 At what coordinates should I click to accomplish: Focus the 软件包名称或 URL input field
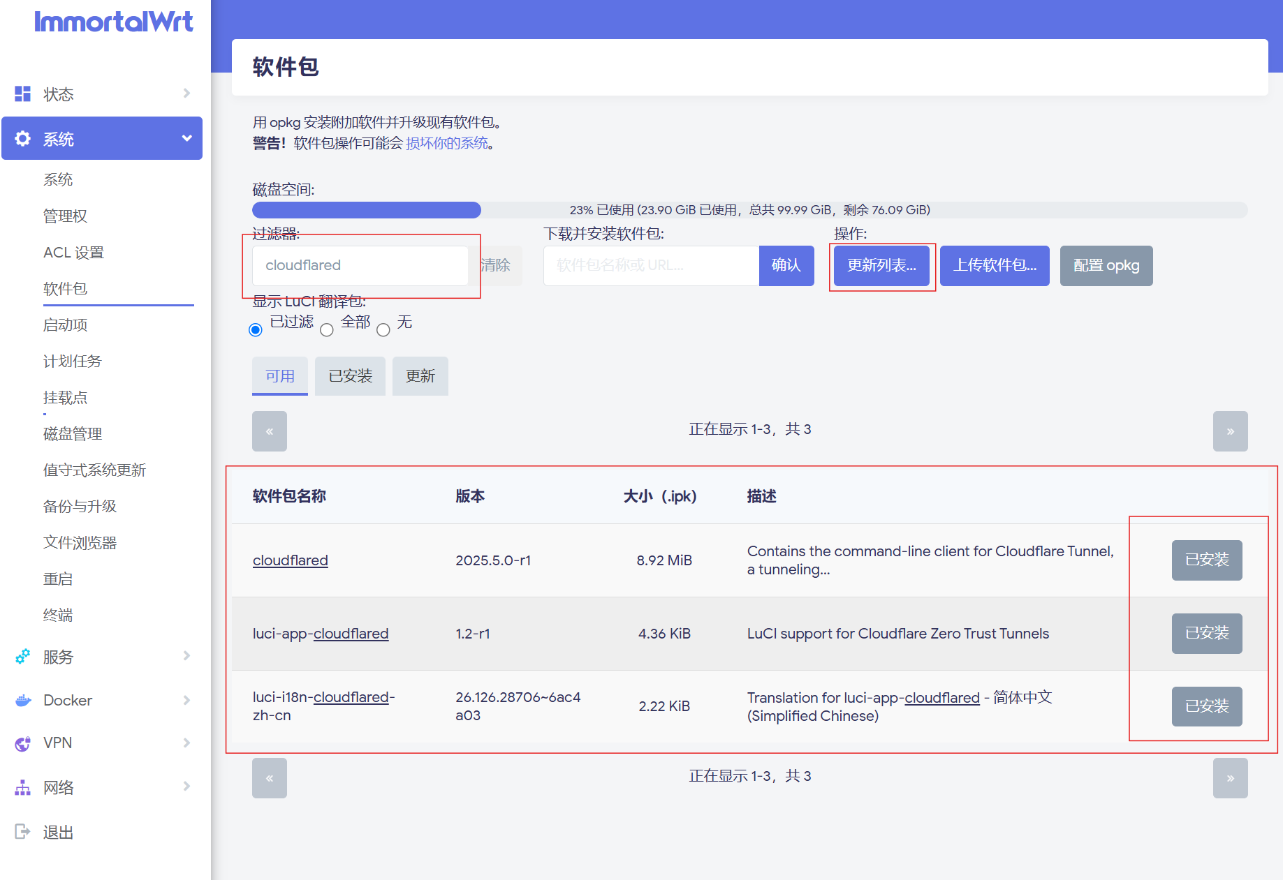point(652,265)
